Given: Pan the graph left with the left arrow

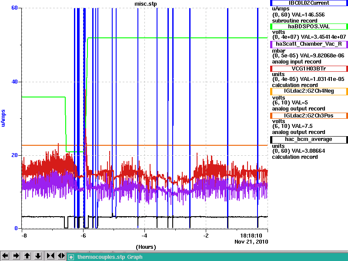Looking at the screenshot, I should pos(5,256).
